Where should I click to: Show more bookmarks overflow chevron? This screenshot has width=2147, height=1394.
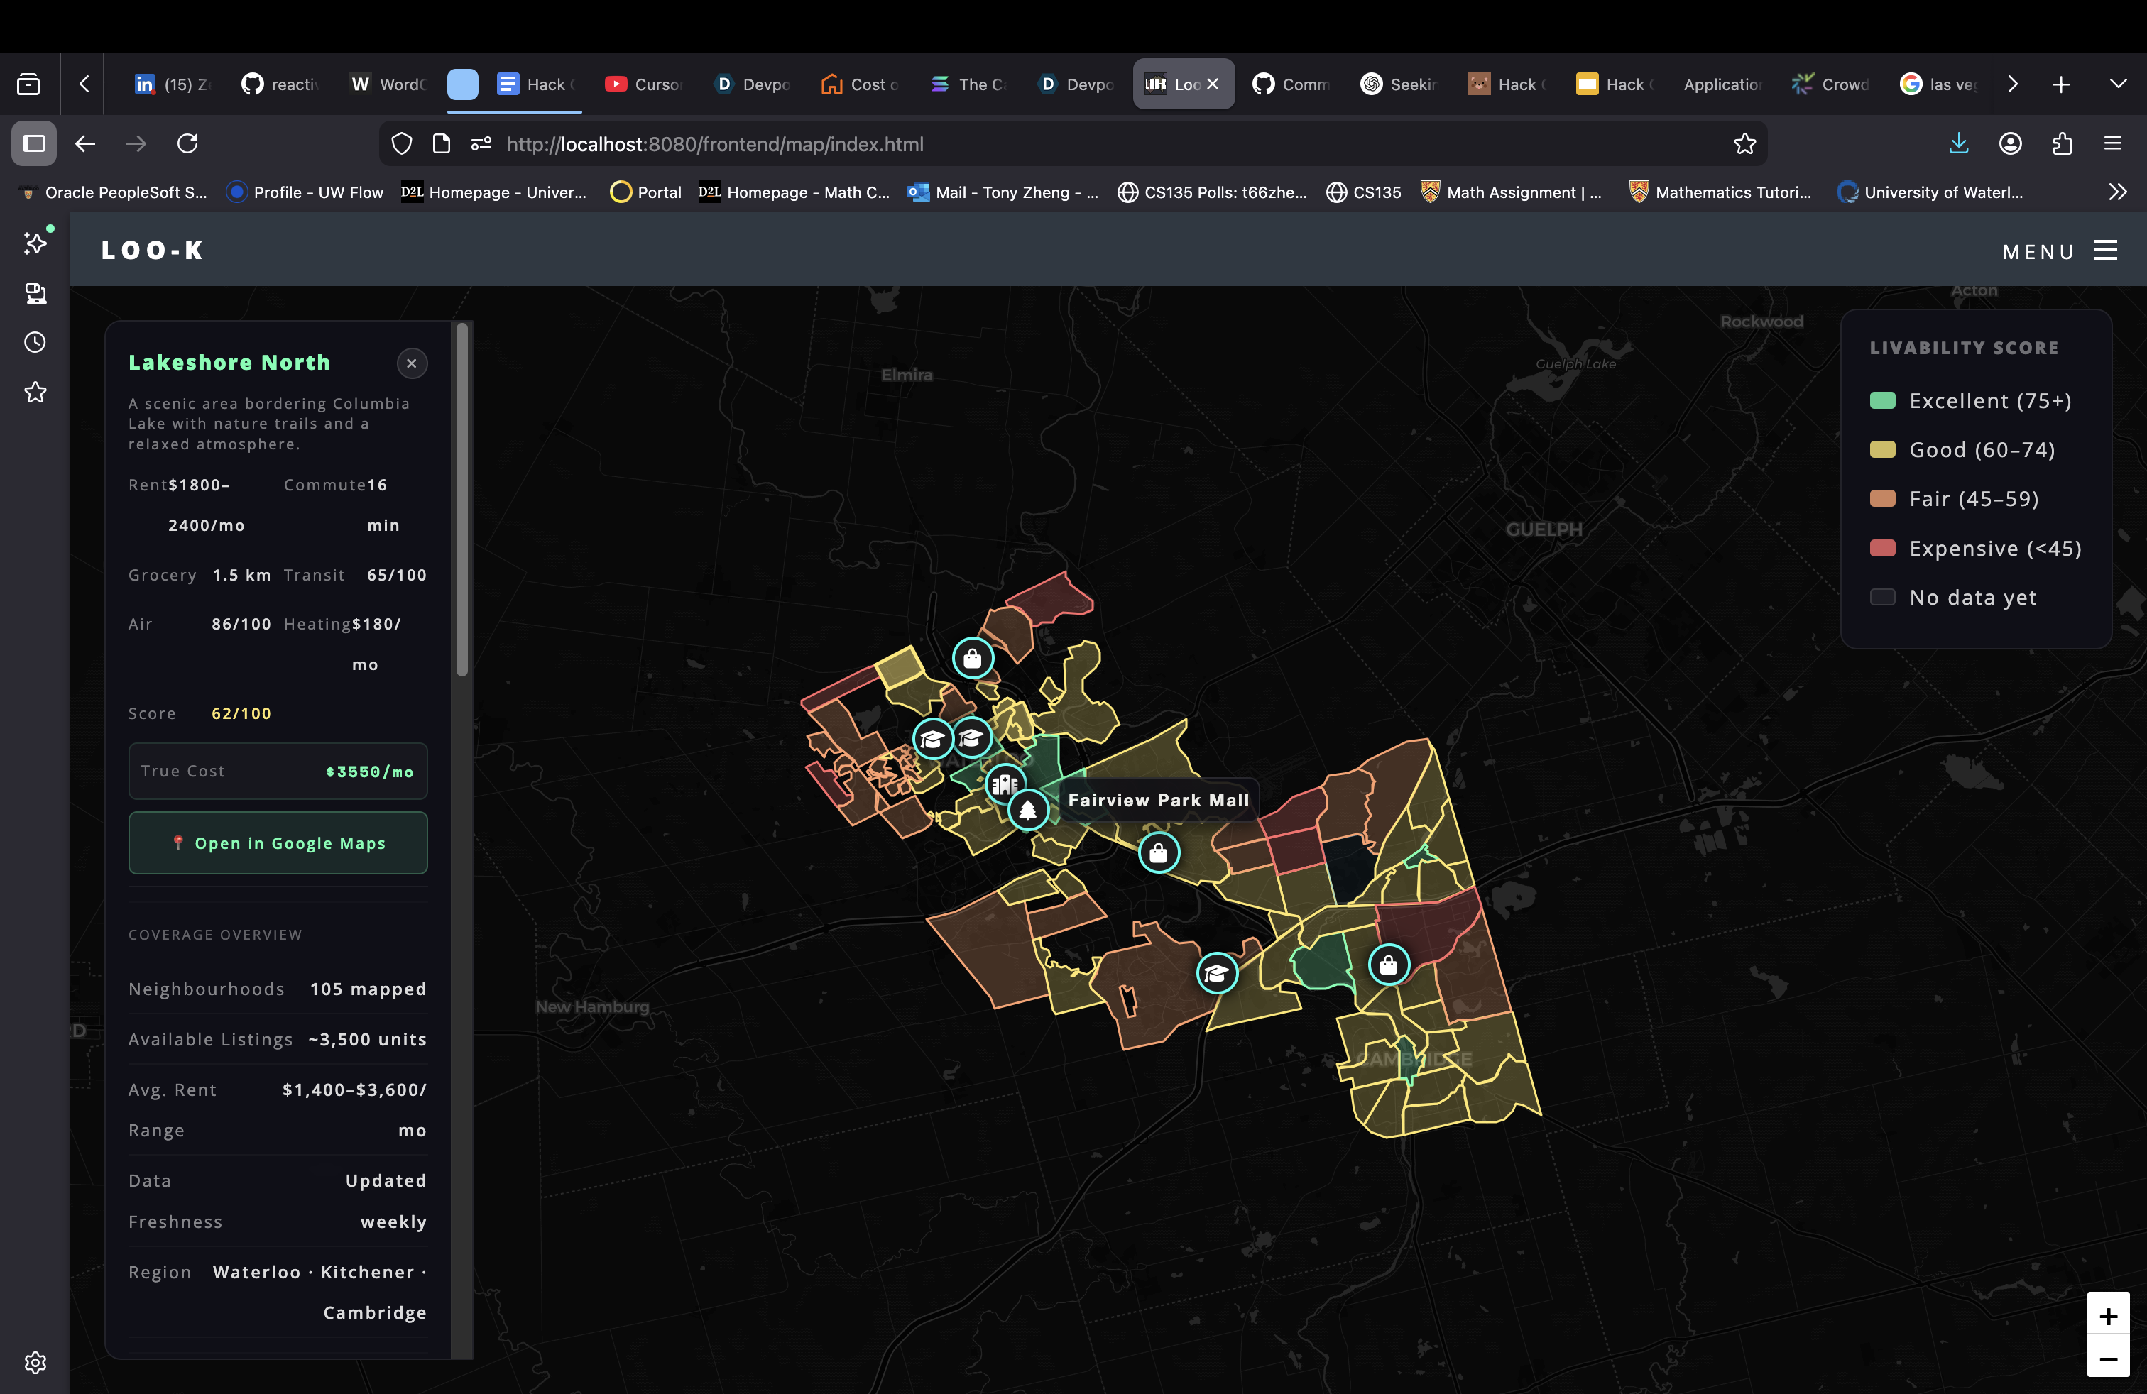pos(2117,192)
